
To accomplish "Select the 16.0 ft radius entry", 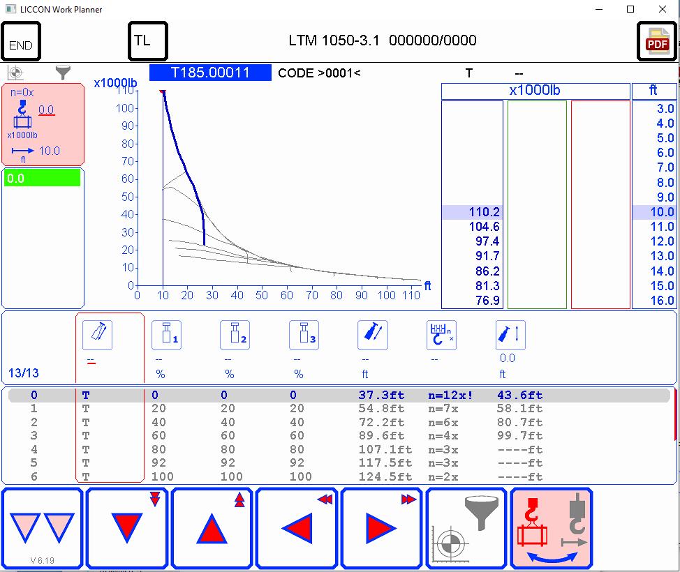I will [x=662, y=301].
